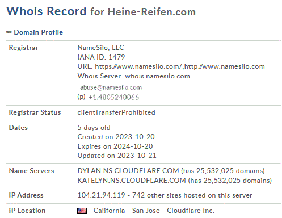
Task: Click the Heine-Reifen.com domain title
Action: 151,12
